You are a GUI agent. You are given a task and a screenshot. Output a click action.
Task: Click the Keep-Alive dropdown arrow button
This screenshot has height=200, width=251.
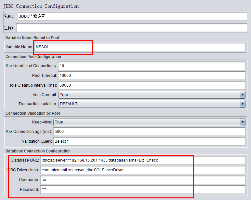click(x=243, y=122)
